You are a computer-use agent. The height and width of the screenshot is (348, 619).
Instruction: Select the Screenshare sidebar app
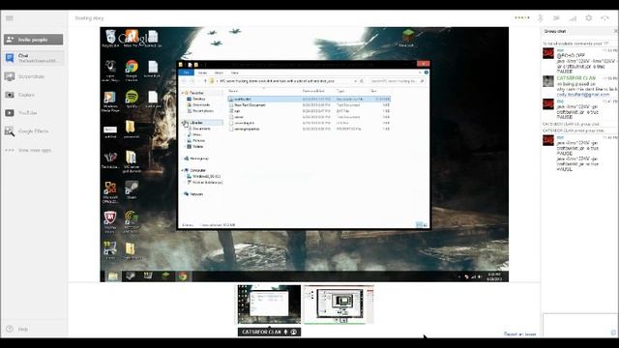[24, 76]
